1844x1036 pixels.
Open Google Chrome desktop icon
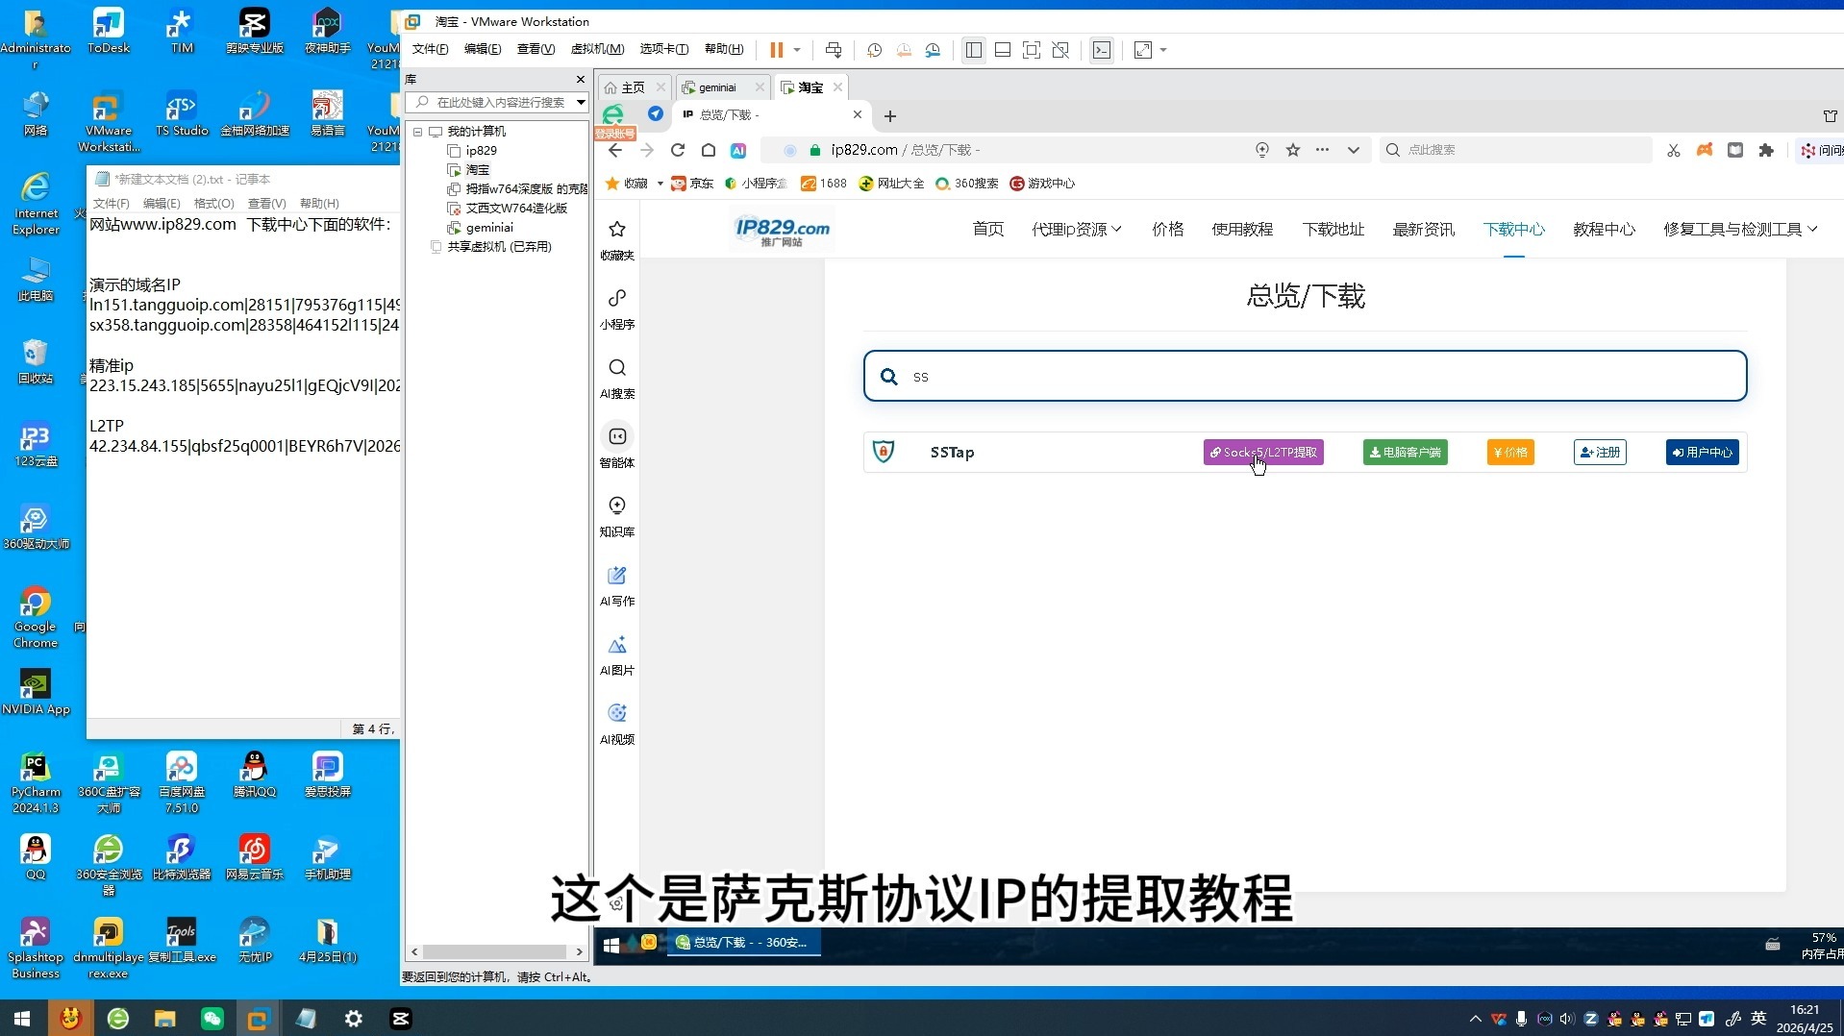(36, 618)
